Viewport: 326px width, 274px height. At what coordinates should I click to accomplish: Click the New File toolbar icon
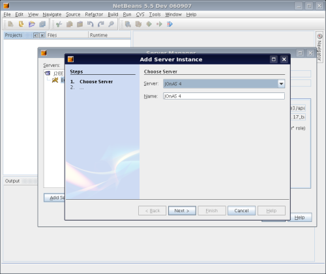click(10, 24)
